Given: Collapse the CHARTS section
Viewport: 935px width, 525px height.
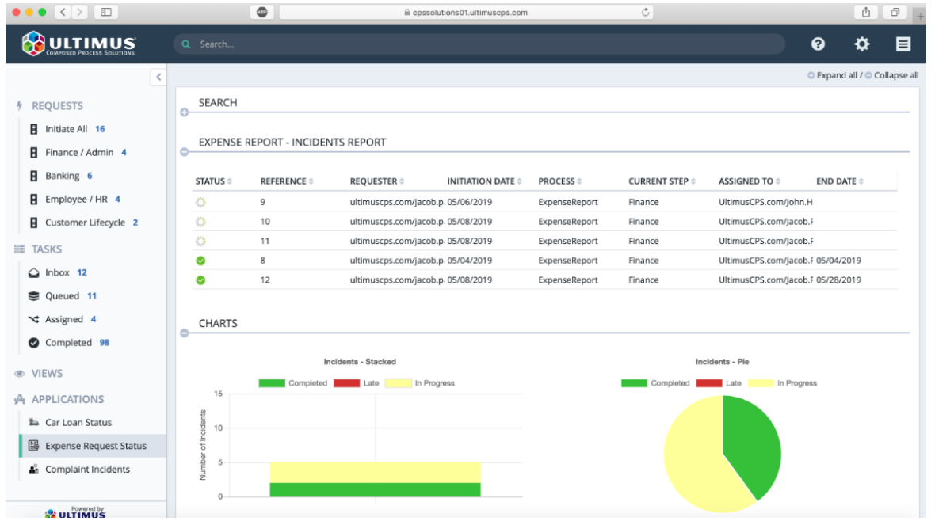Looking at the screenshot, I should point(185,333).
